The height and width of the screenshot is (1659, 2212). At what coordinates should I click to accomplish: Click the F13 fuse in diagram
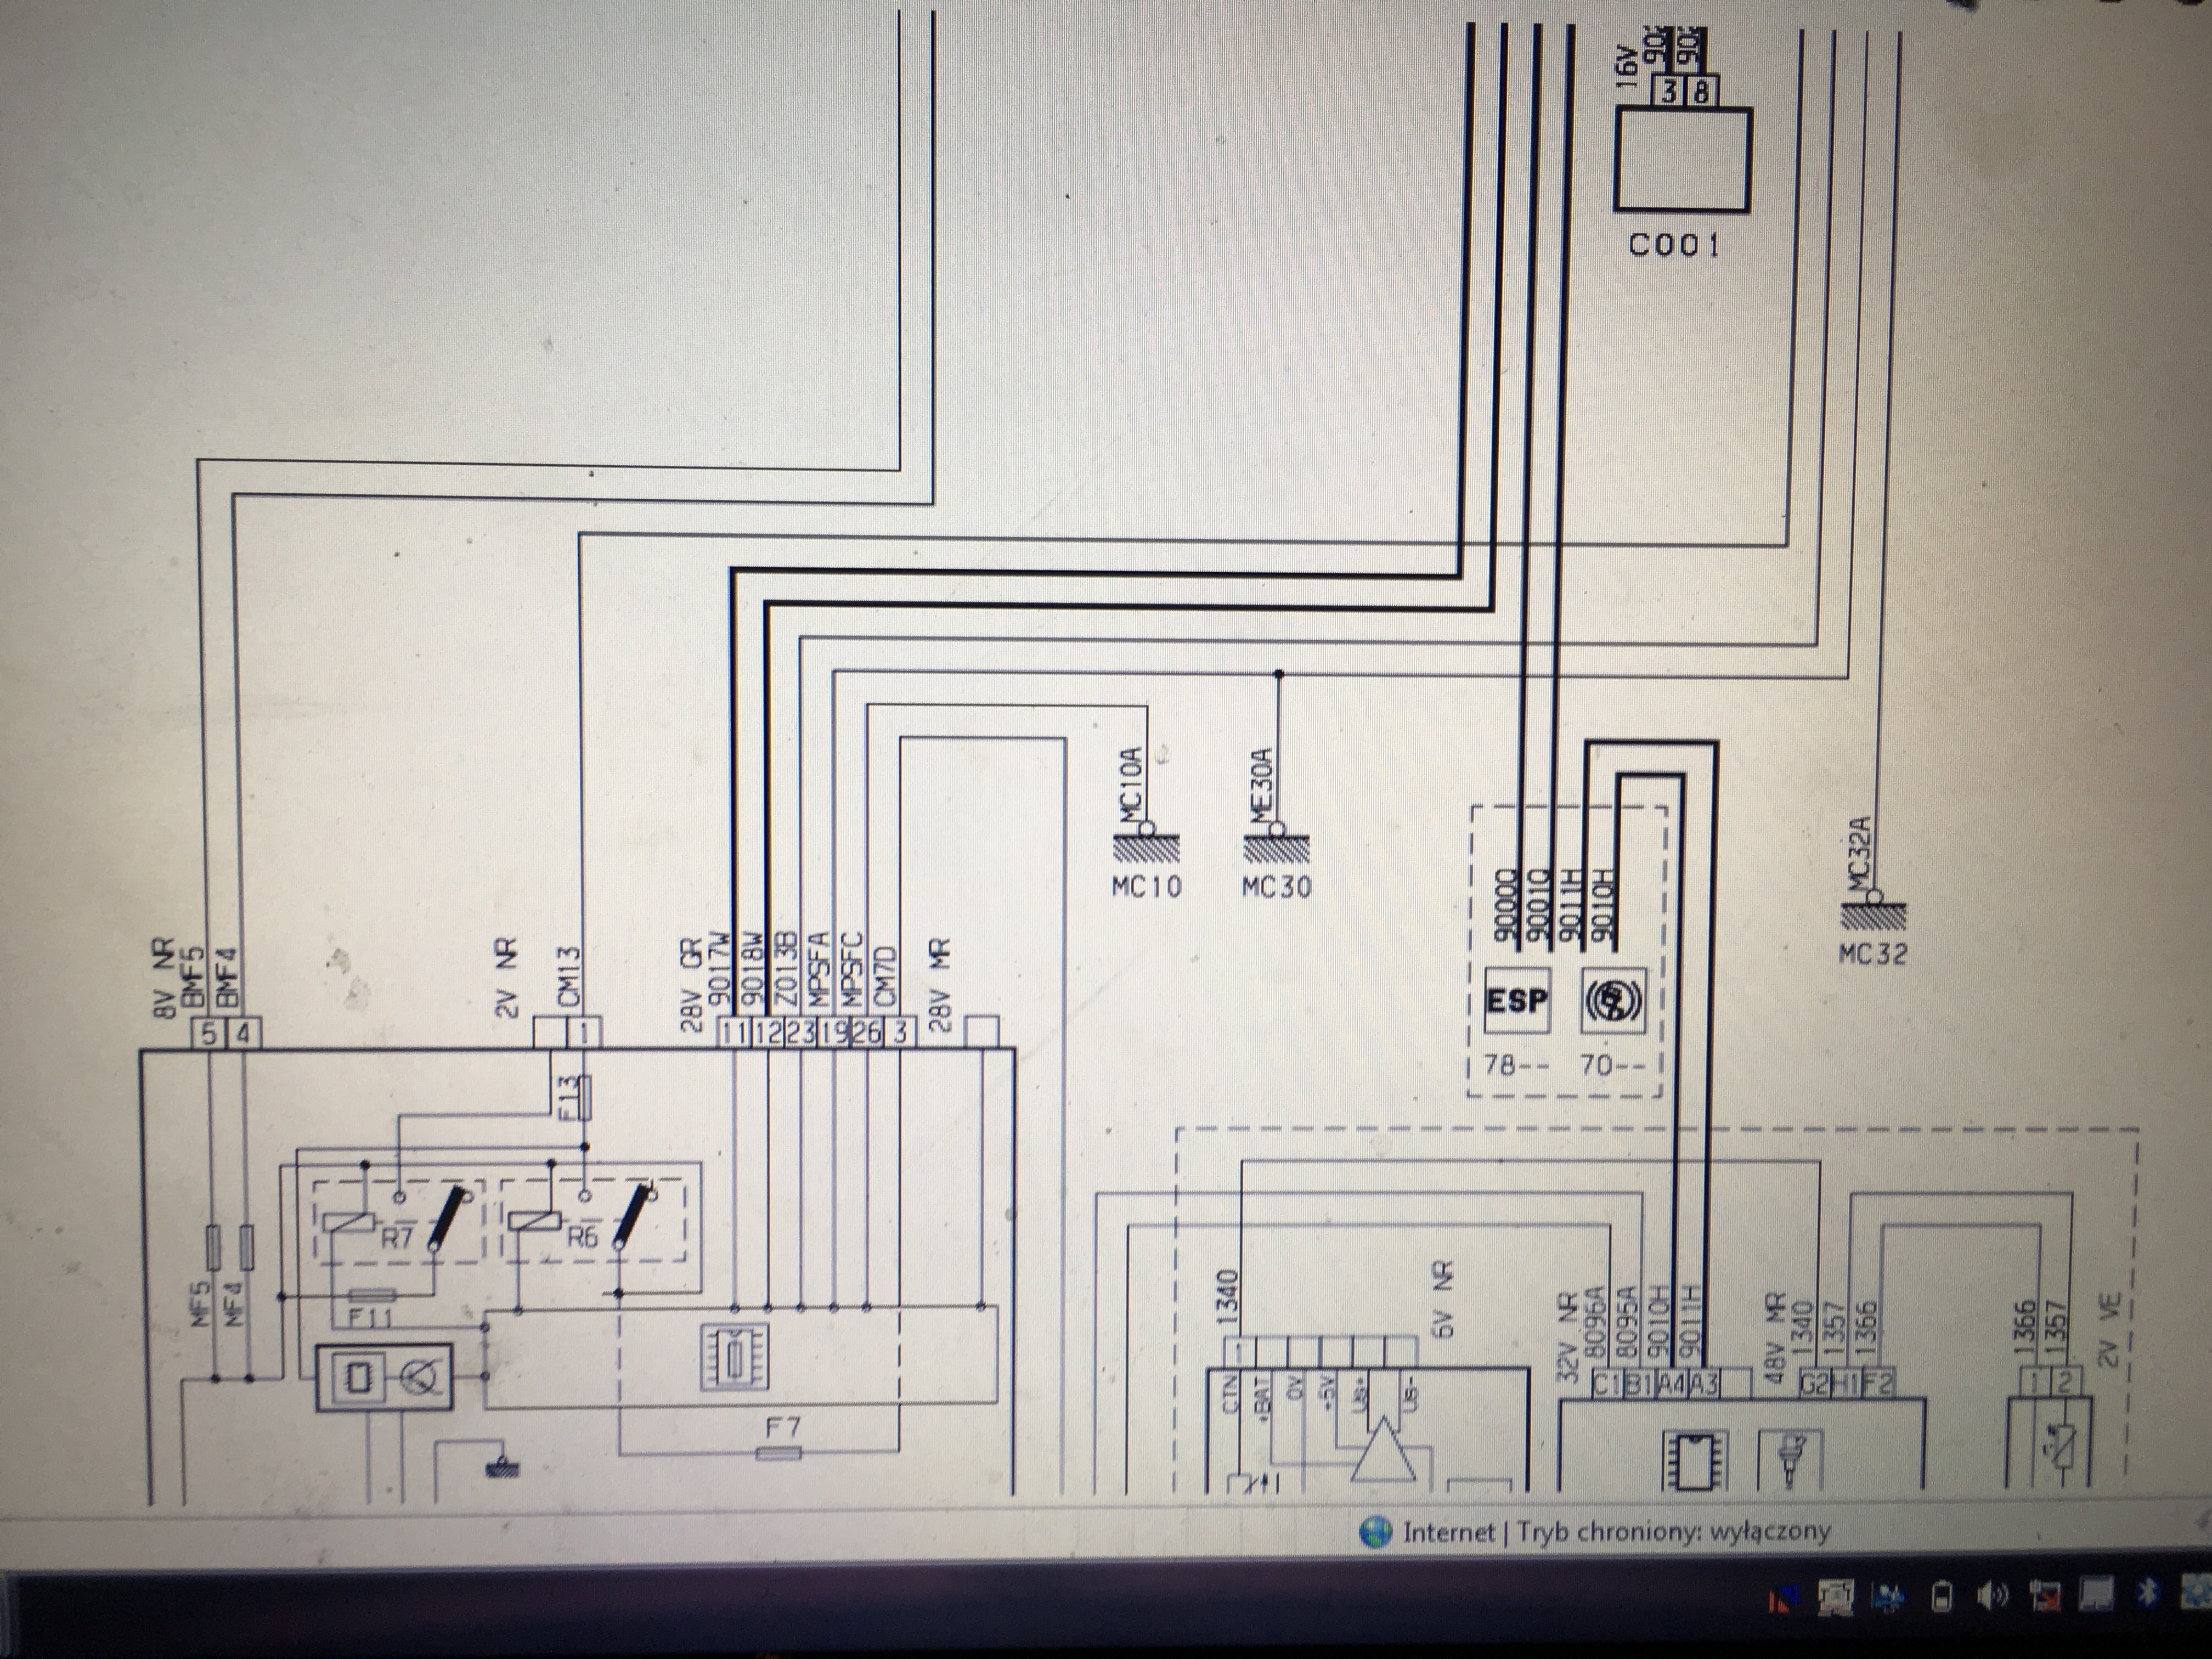pyautogui.click(x=586, y=1096)
